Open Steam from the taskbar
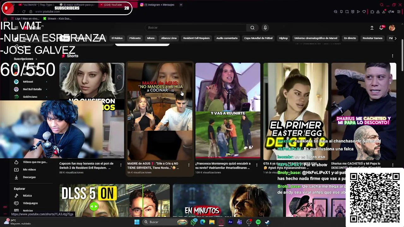 pos(267,222)
